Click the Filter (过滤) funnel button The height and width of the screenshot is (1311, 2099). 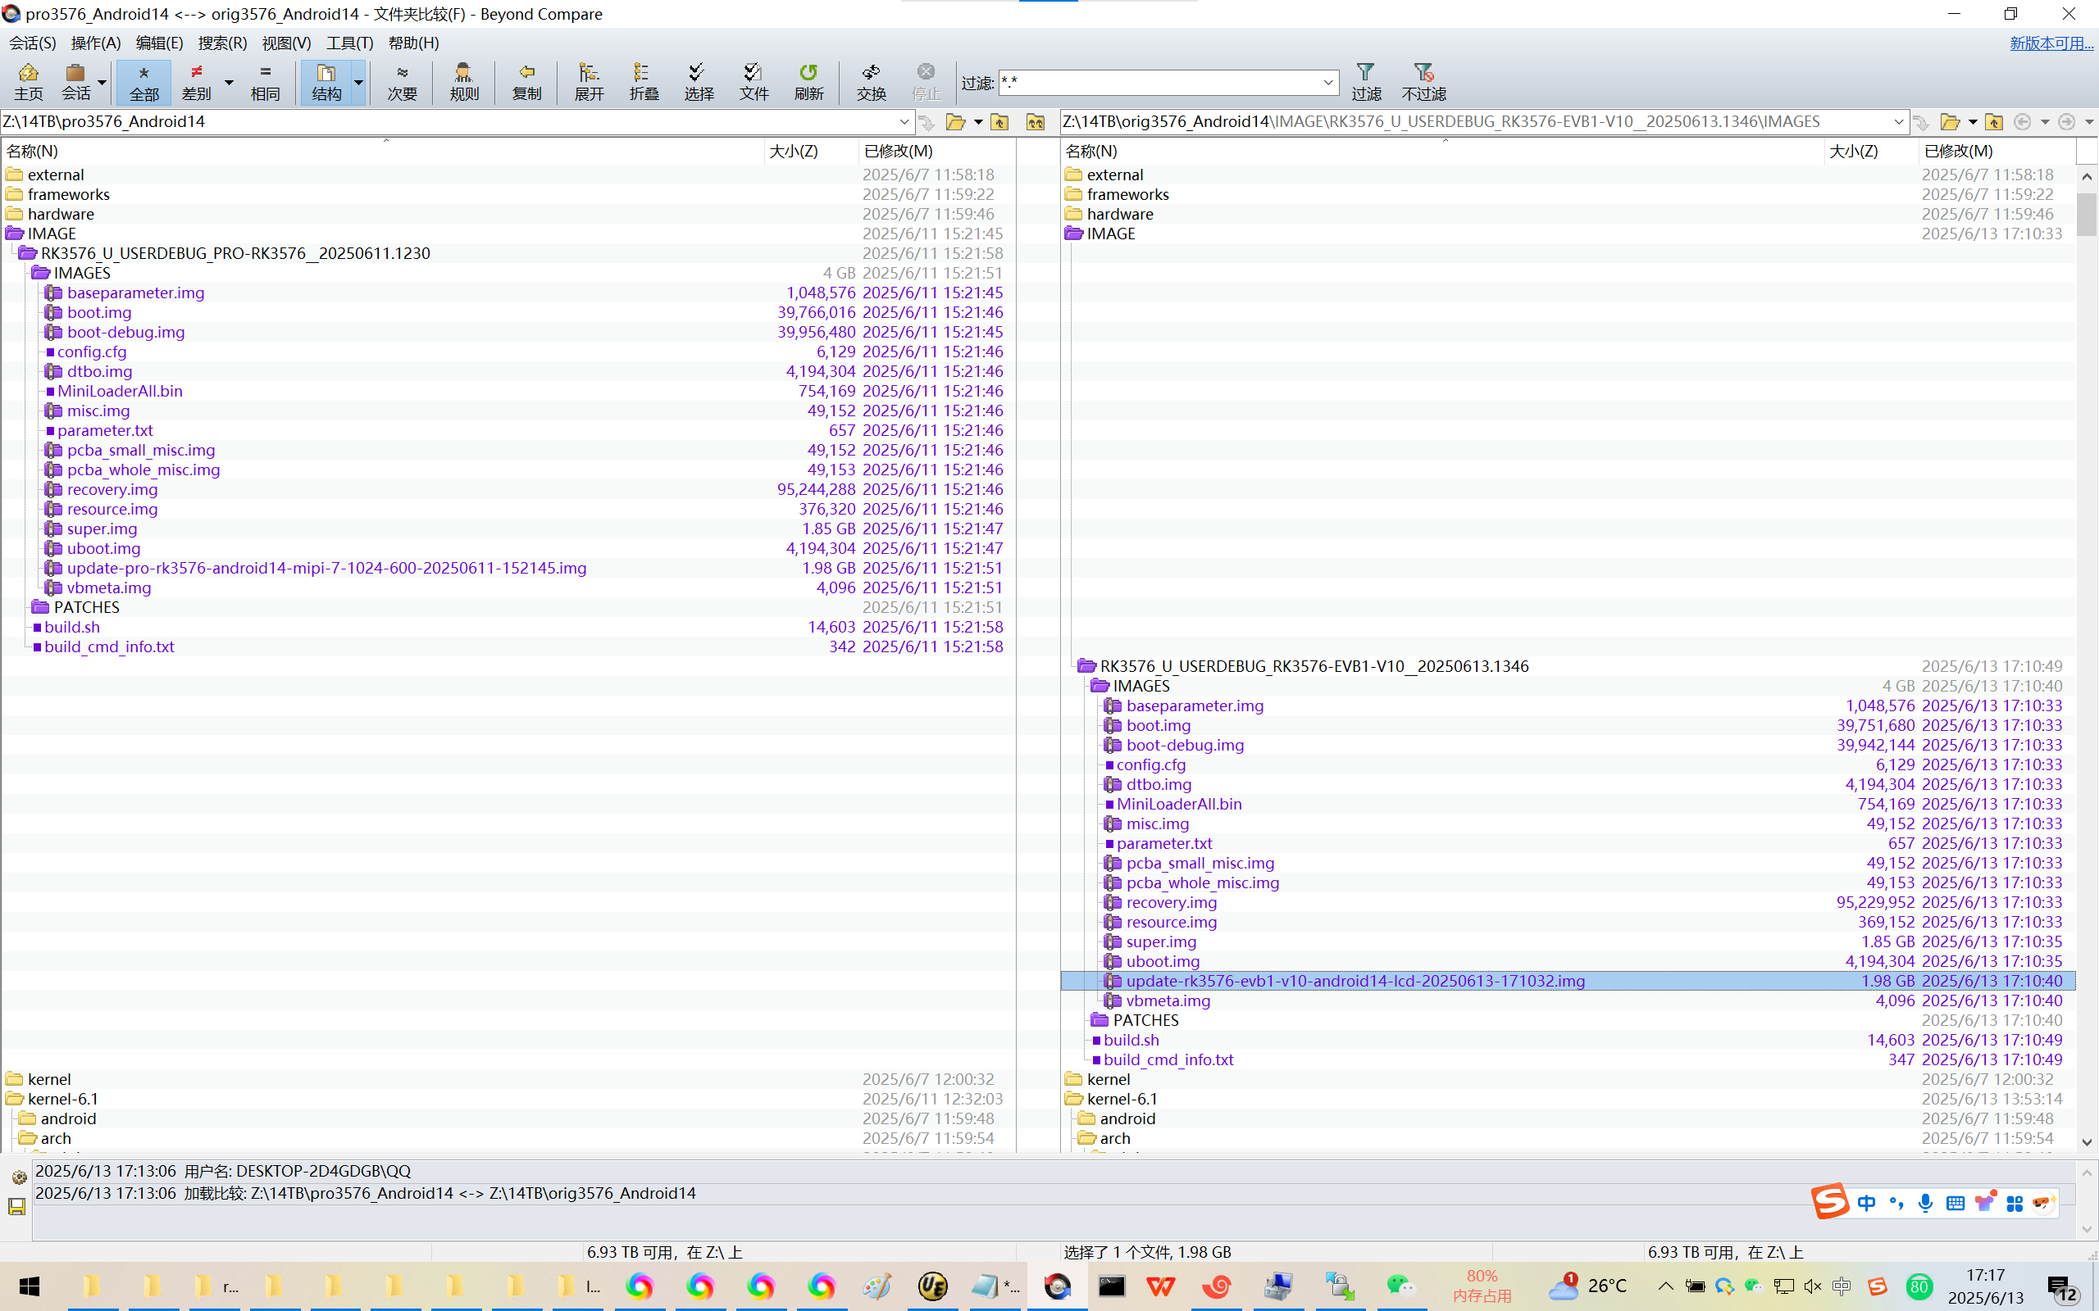click(x=1365, y=81)
